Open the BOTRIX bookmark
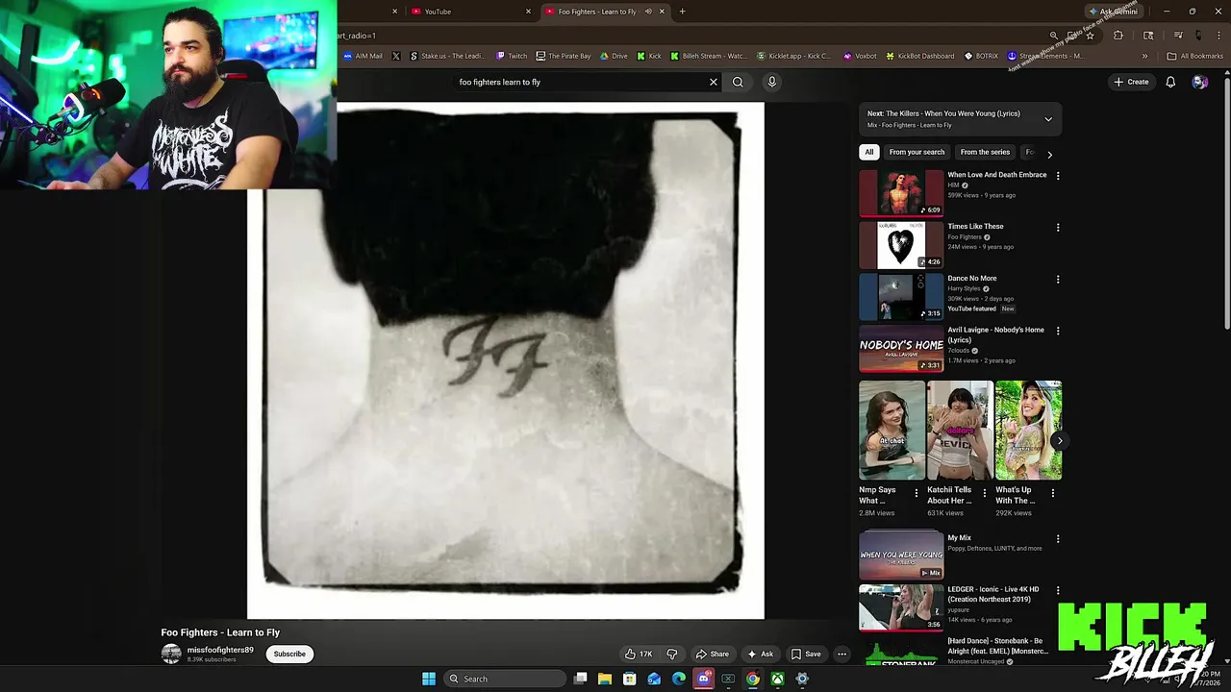Screen dimensions: 1231x692 (981, 56)
